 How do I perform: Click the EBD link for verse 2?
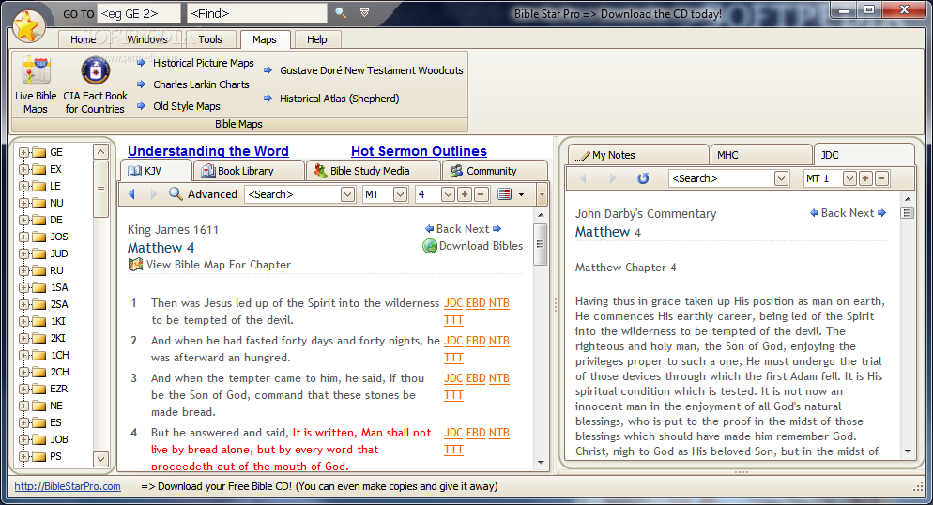[476, 340]
